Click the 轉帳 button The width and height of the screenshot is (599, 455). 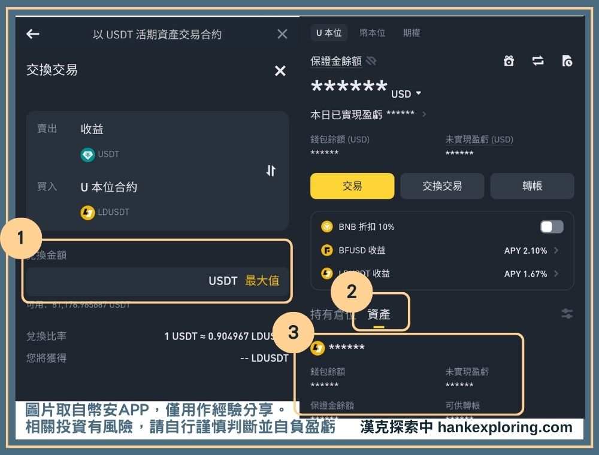[532, 186]
